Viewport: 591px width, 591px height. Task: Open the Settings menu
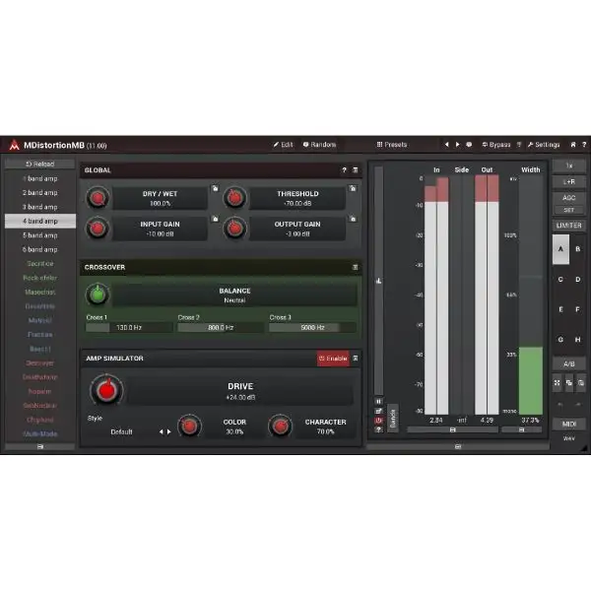point(543,144)
